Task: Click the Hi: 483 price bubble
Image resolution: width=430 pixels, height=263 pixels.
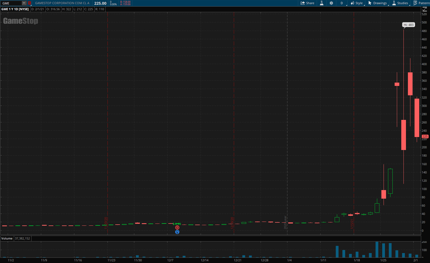Action: point(408,25)
